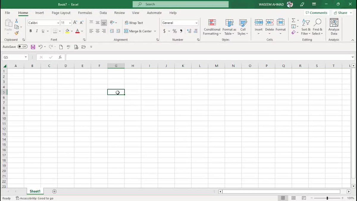Click Merge & Center button
357x201 pixels.
[x=138, y=31]
